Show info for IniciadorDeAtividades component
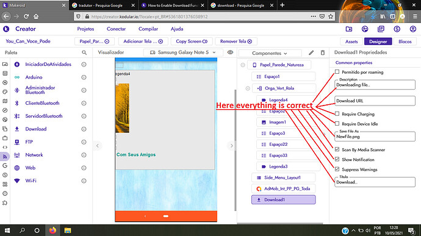The height and width of the screenshot is (236, 421). tap(84, 65)
